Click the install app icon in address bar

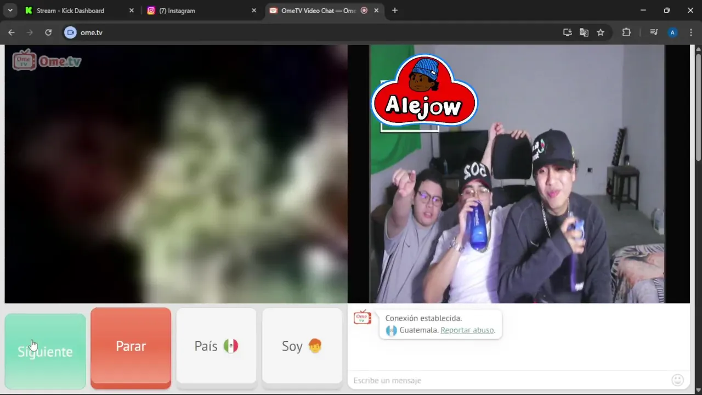[568, 32]
